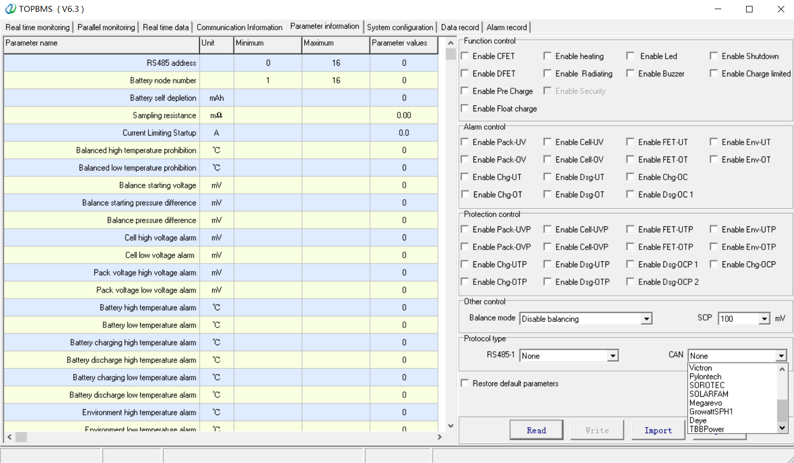794x463 pixels.
Task: Click the grayed Write button
Action: click(x=597, y=430)
